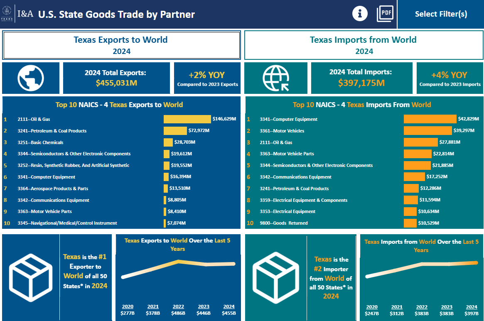Click the box icon next to importer ranking
The width and height of the screenshot is (484, 321).
point(275,277)
